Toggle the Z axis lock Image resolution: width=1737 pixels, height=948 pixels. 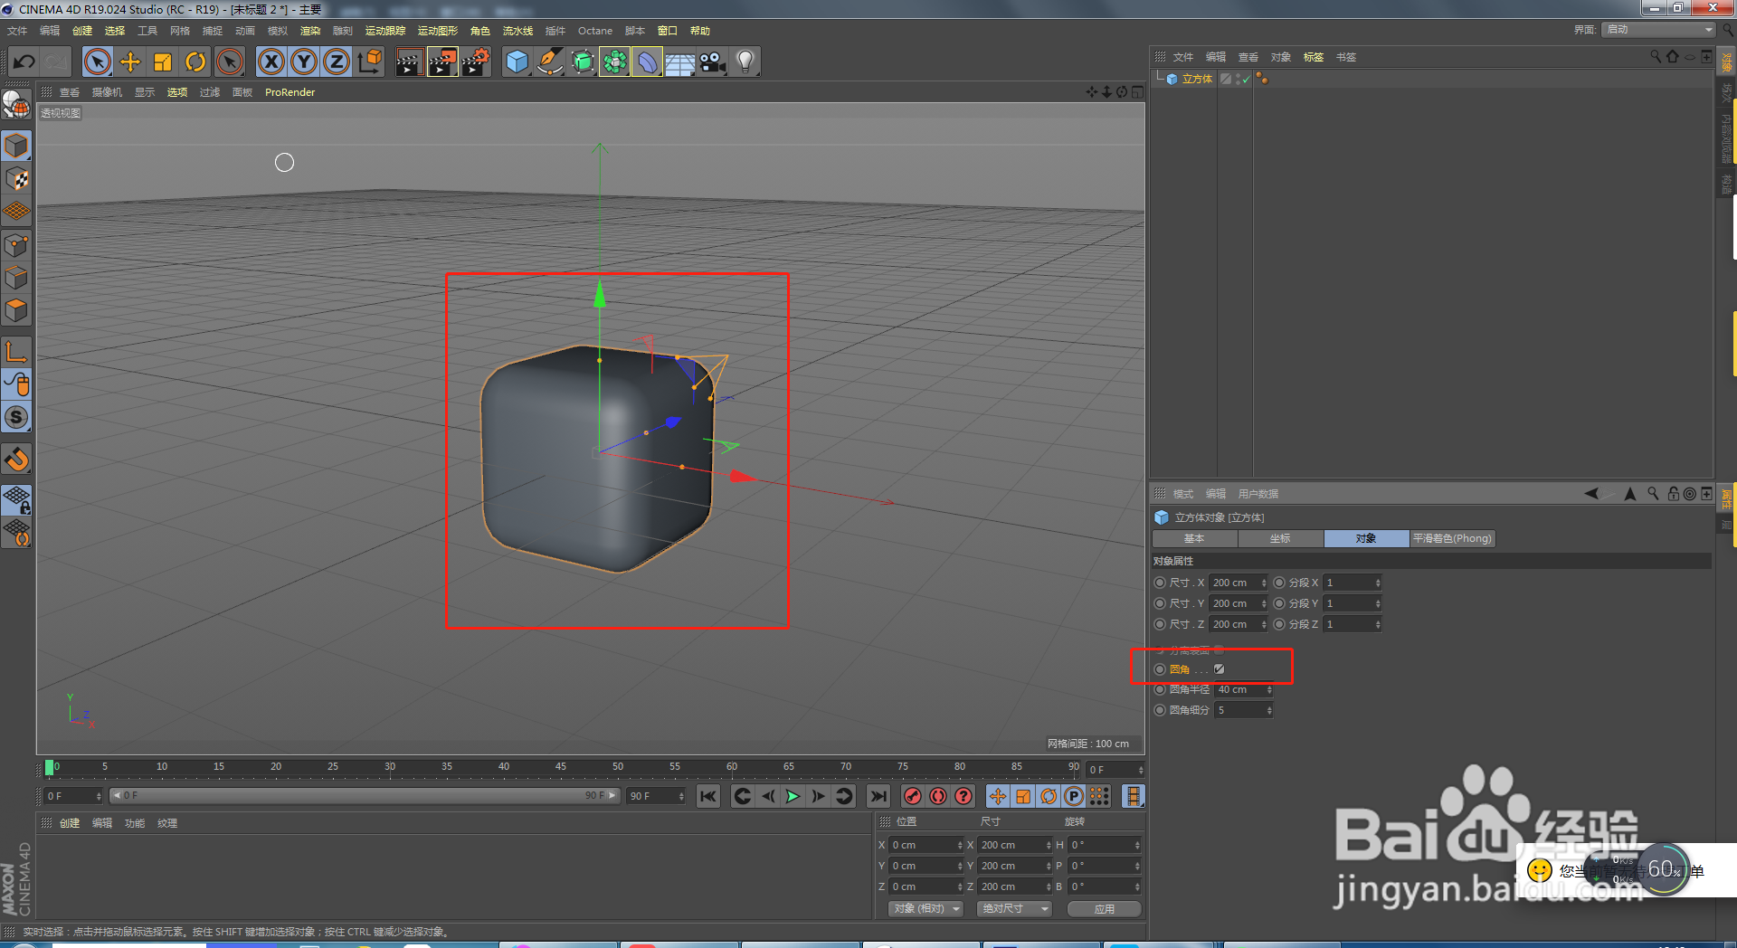coord(336,62)
